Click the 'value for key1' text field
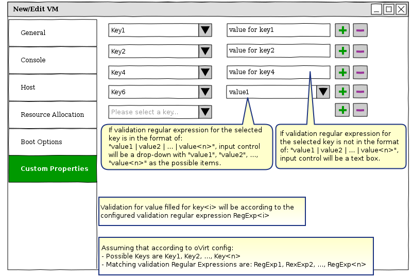Screen dimensions: 412x278 point(278,30)
